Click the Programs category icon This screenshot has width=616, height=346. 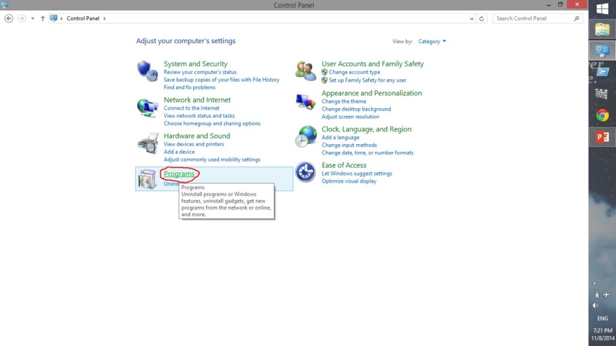click(x=147, y=179)
